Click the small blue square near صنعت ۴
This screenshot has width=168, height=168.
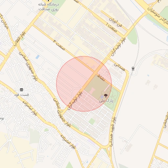point(37,57)
